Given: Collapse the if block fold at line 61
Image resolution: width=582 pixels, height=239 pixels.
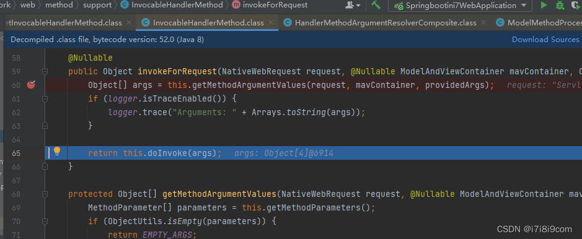Looking at the screenshot, I should coord(45,99).
